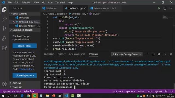Open the Go menu
175x98 pixels.
click(x=44, y=2)
